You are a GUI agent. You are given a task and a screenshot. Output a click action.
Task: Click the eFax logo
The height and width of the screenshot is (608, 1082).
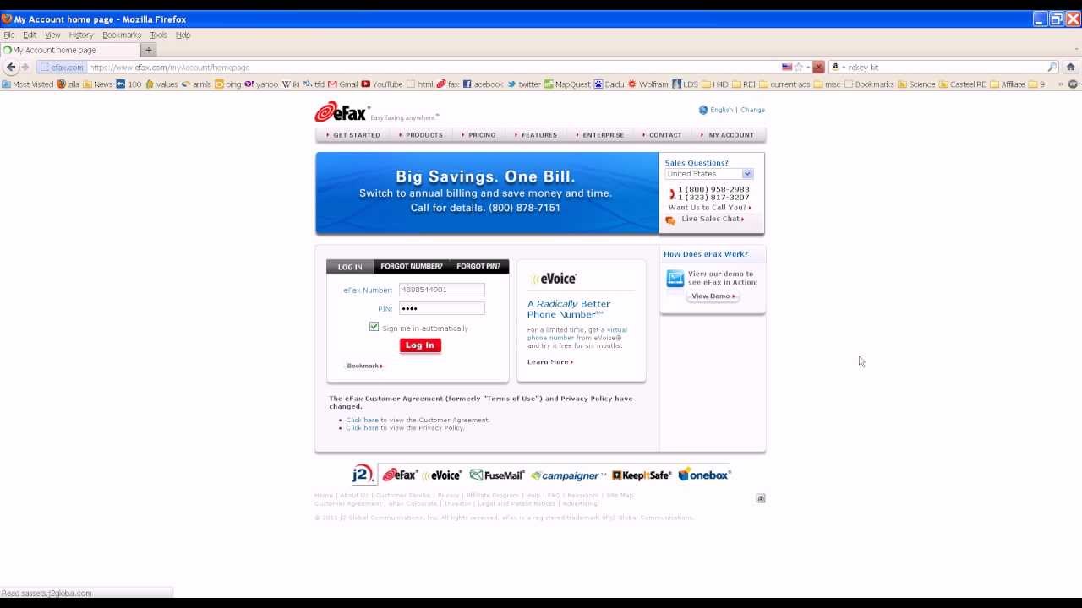click(342, 112)
